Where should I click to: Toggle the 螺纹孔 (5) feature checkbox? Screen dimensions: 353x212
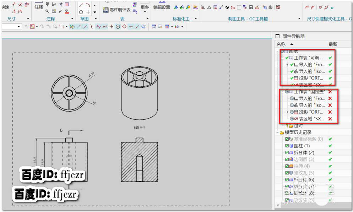point(287,173)
